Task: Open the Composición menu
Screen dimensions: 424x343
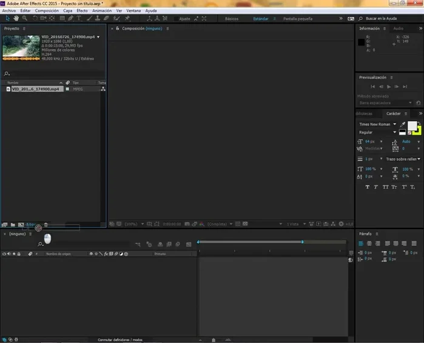Action: tap(47, 10)
